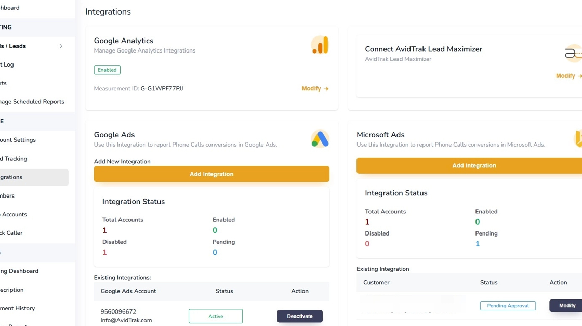Viewport: 582px width, 326px height.
Task: Click Modify link for AvidTrak Lead Maximizer
Action: (x=568, y=76)
